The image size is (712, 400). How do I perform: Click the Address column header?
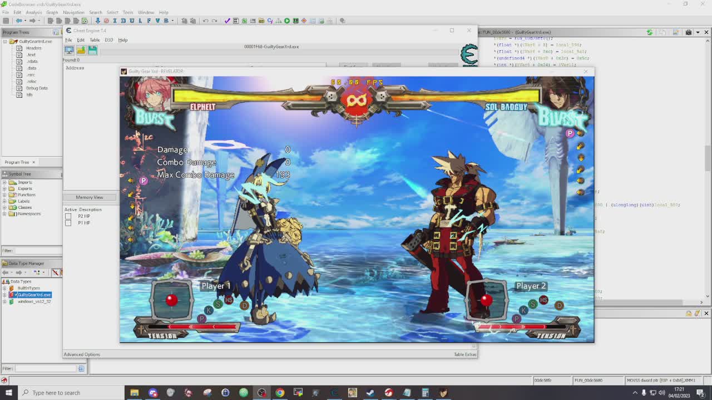tap(75, 68)
